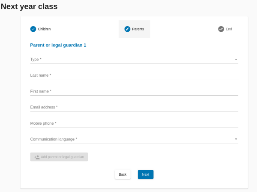
Task: Click the End step double-check icon
Action: coord(221,29)
